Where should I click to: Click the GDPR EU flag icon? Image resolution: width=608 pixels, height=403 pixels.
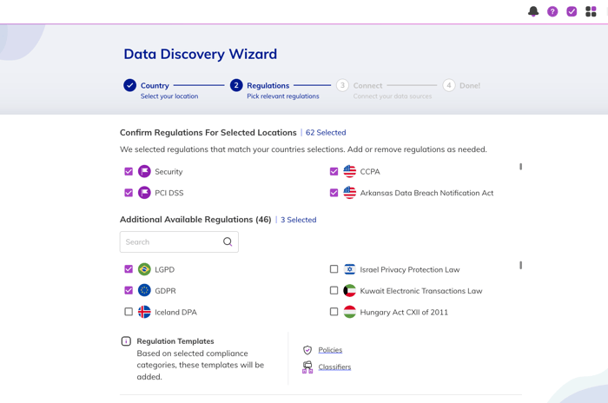tap(144, 290)
